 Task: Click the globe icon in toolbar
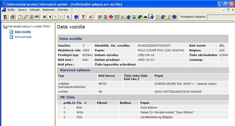[x=128, y=17]
